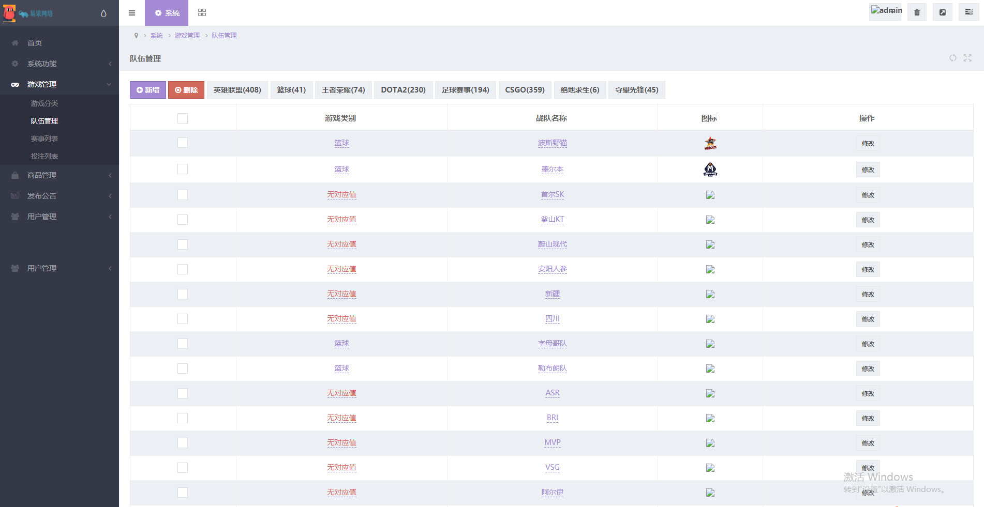Check the select-all checkbox in table header
Image resolution: width=984 pixels, height=507 pixels.
pyautogui.click(x=183, y=118)
